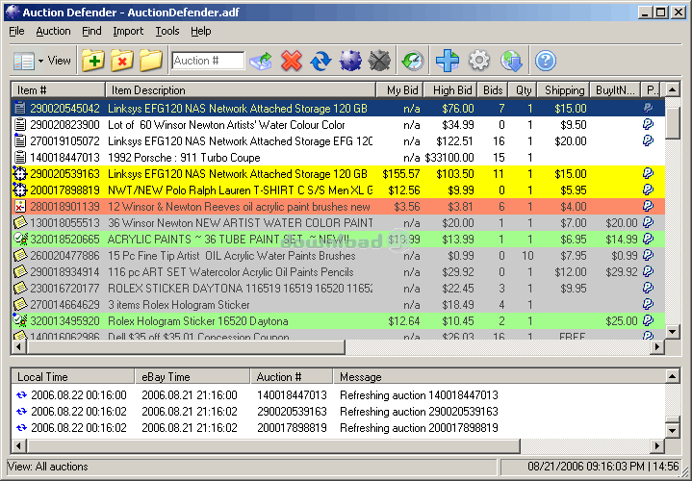Open settings via the gear icon
692x481 pixels.
coord(478,62)
